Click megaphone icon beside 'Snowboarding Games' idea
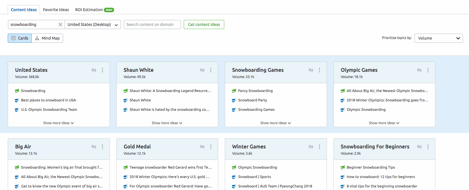 click(x=234, y=110)
